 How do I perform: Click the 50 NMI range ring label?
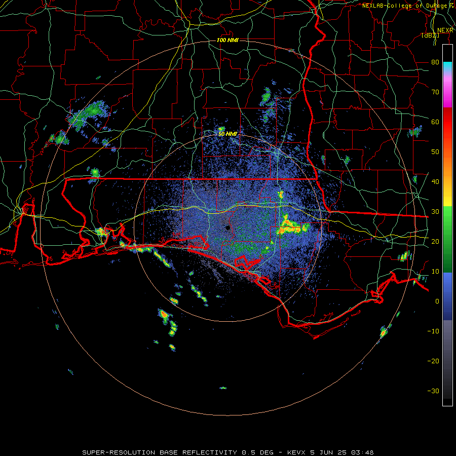point(227,134)
